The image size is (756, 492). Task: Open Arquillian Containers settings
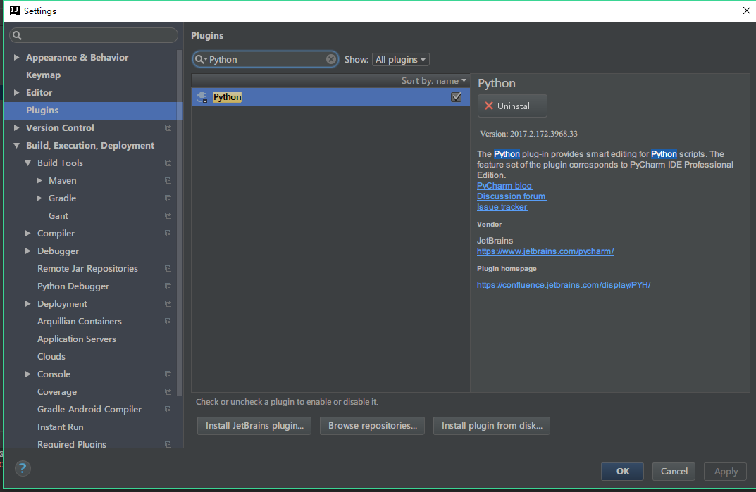click(x=80, y=322)
